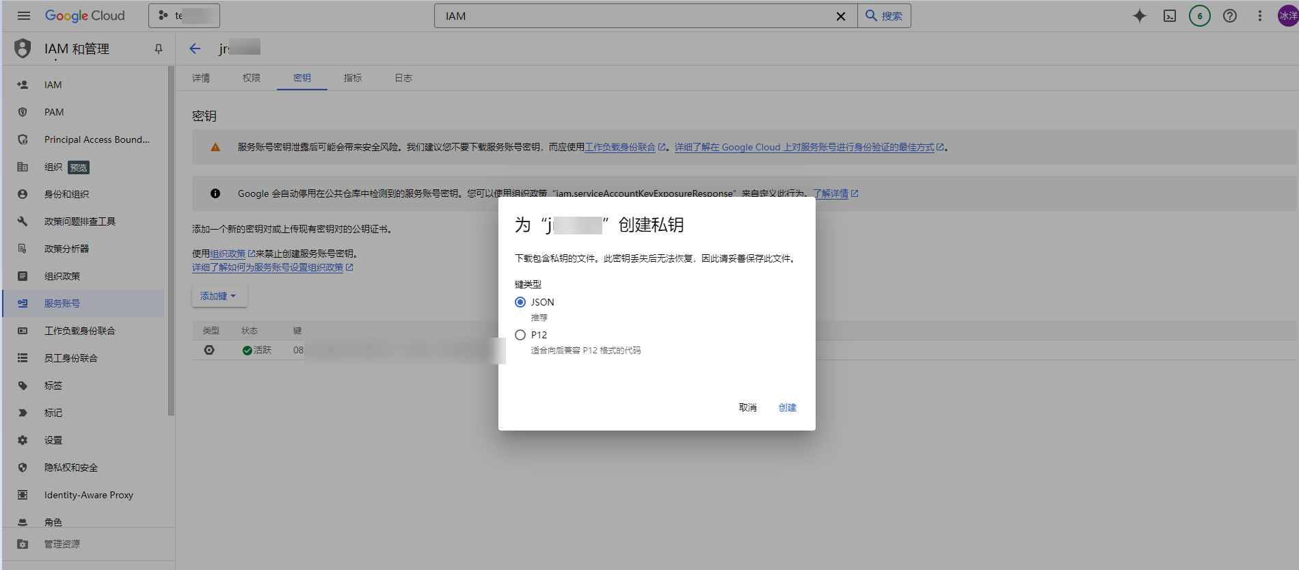Follow the 工作负载身份联合 link in warning

pos(625,147)
